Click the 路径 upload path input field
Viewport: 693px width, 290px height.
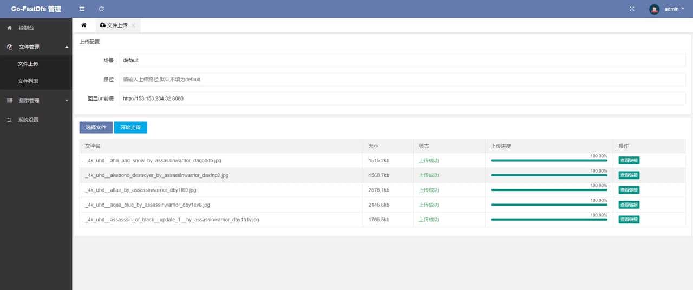(402, 80)
